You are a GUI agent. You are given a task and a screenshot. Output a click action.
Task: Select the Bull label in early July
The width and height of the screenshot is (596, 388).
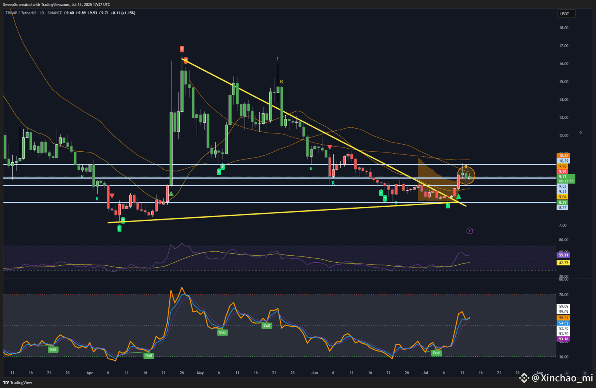437,353
